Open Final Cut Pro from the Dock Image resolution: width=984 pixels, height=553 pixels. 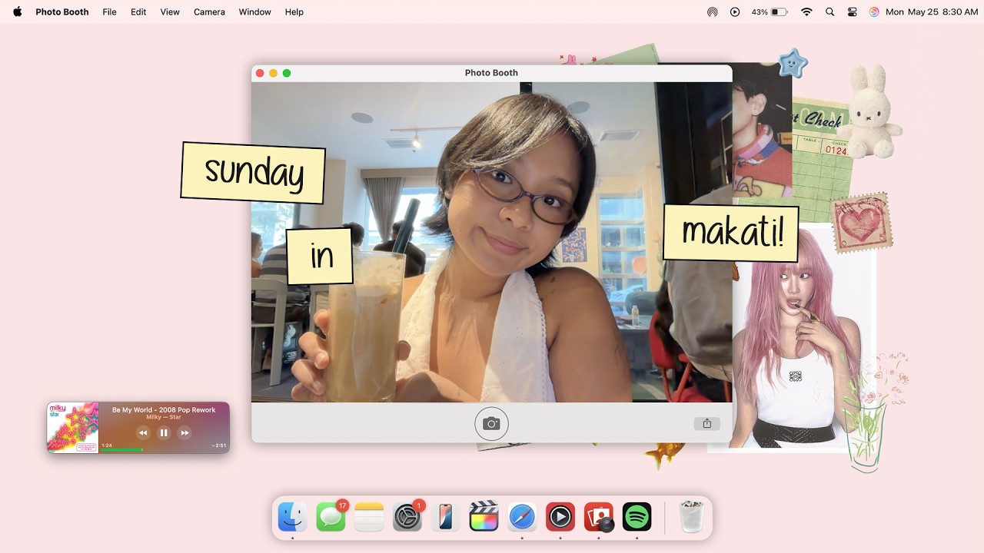[x=484, y=517]
